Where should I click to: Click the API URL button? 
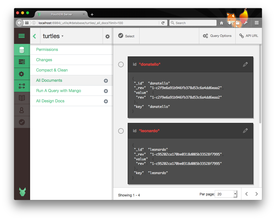tap(248, 36)
